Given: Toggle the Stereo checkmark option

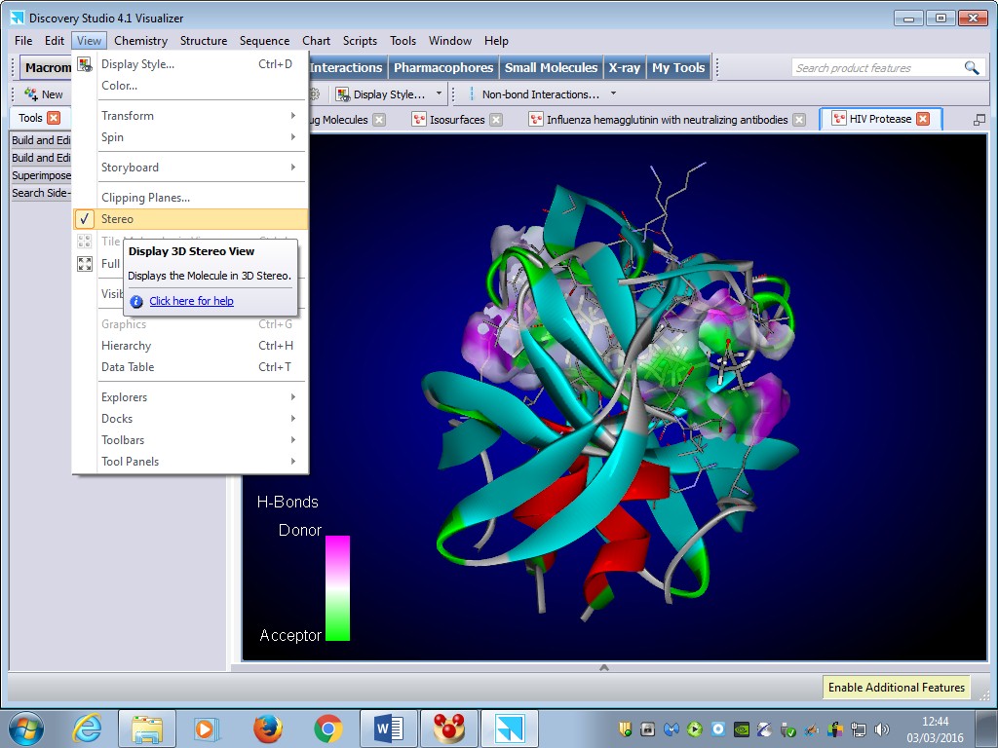Looking at the screenshot, I should (117, 219).
